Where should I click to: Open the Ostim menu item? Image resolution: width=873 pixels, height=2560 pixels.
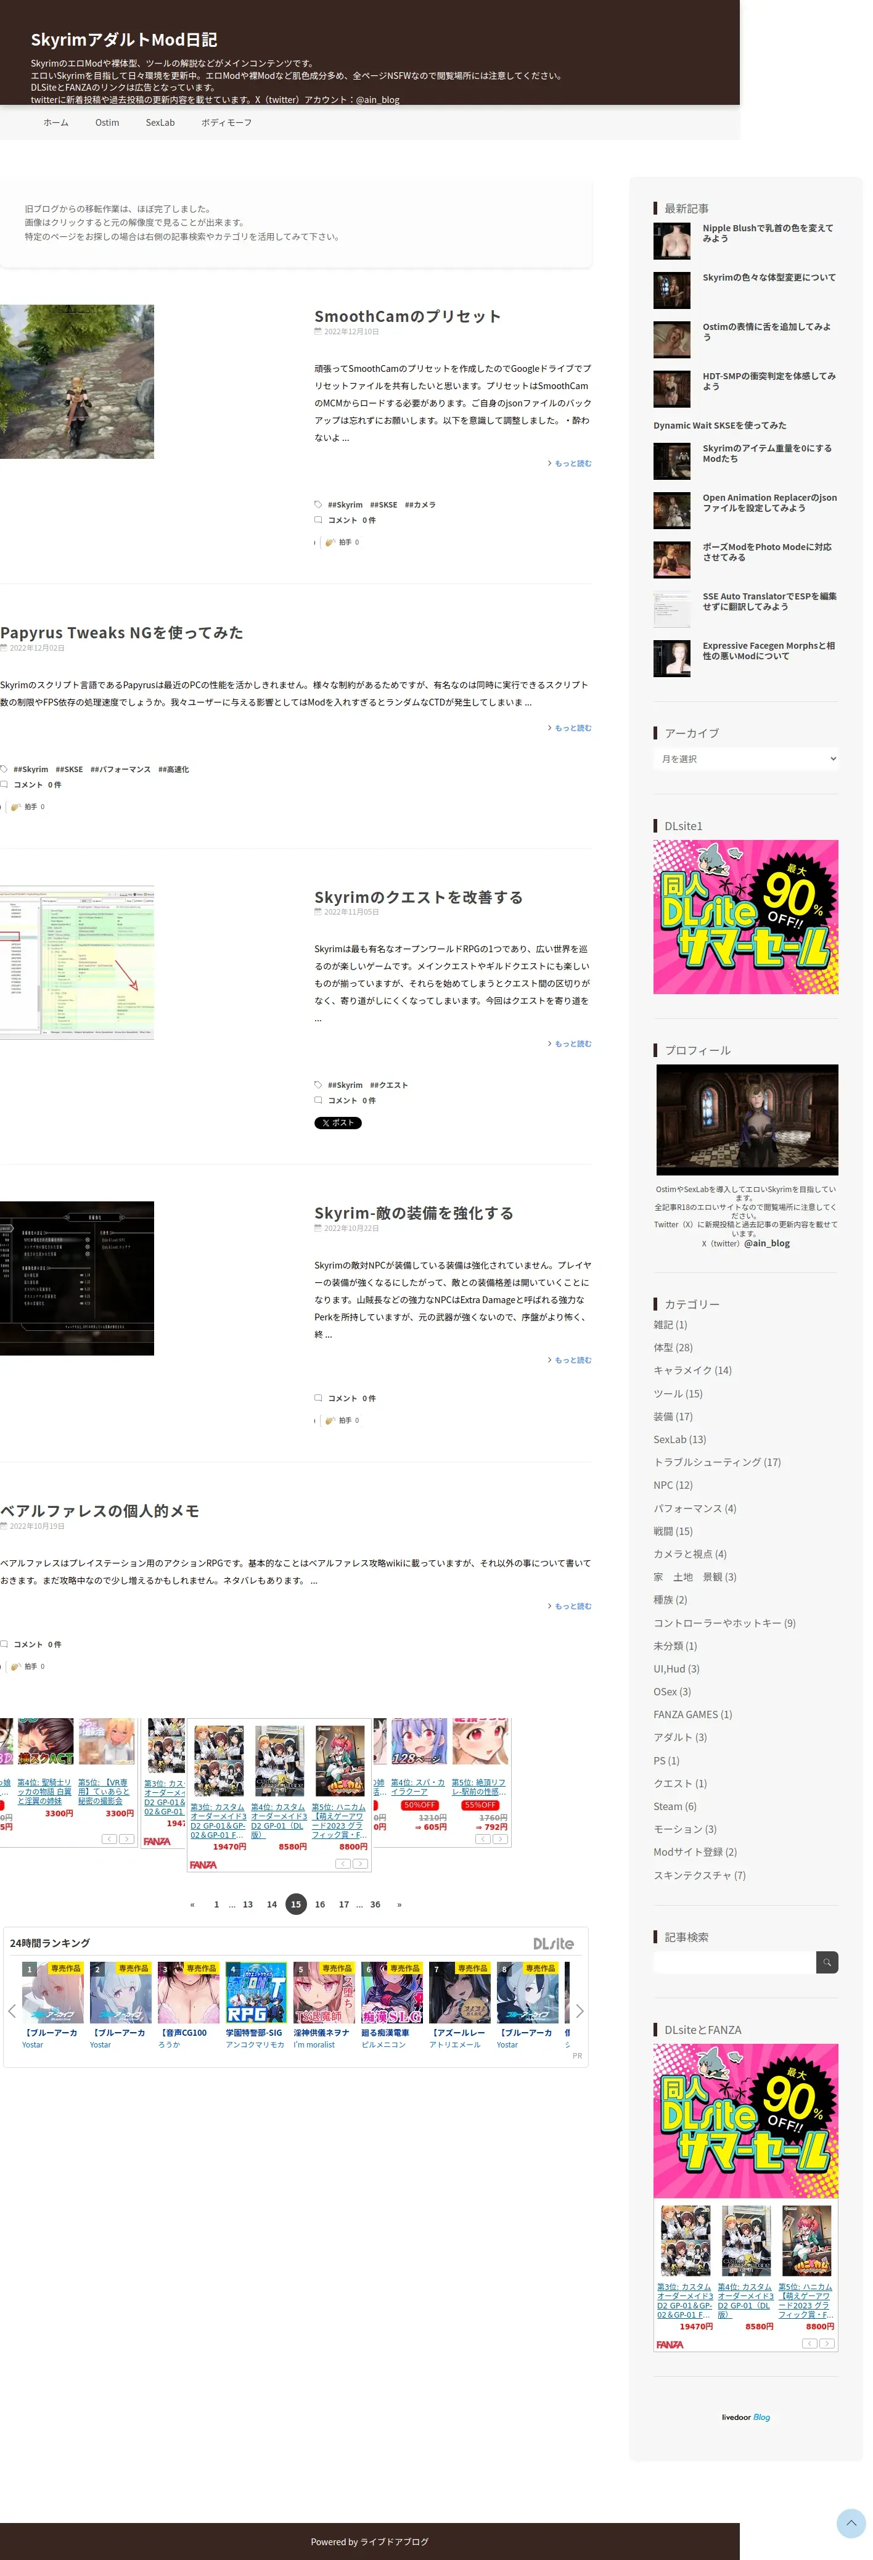[x=107, y=122]
